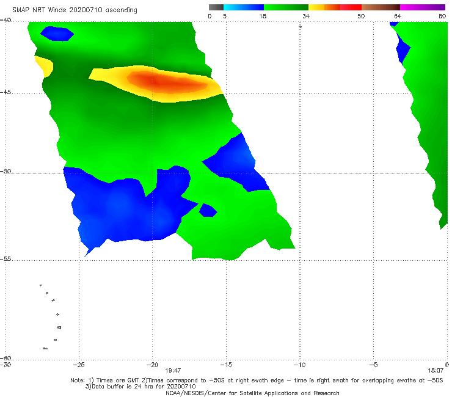Image resolution: width=452 pixels, height=397 pixels.
Task: Click the magenta-purple segment of the color bar
Action: (422, 7)
